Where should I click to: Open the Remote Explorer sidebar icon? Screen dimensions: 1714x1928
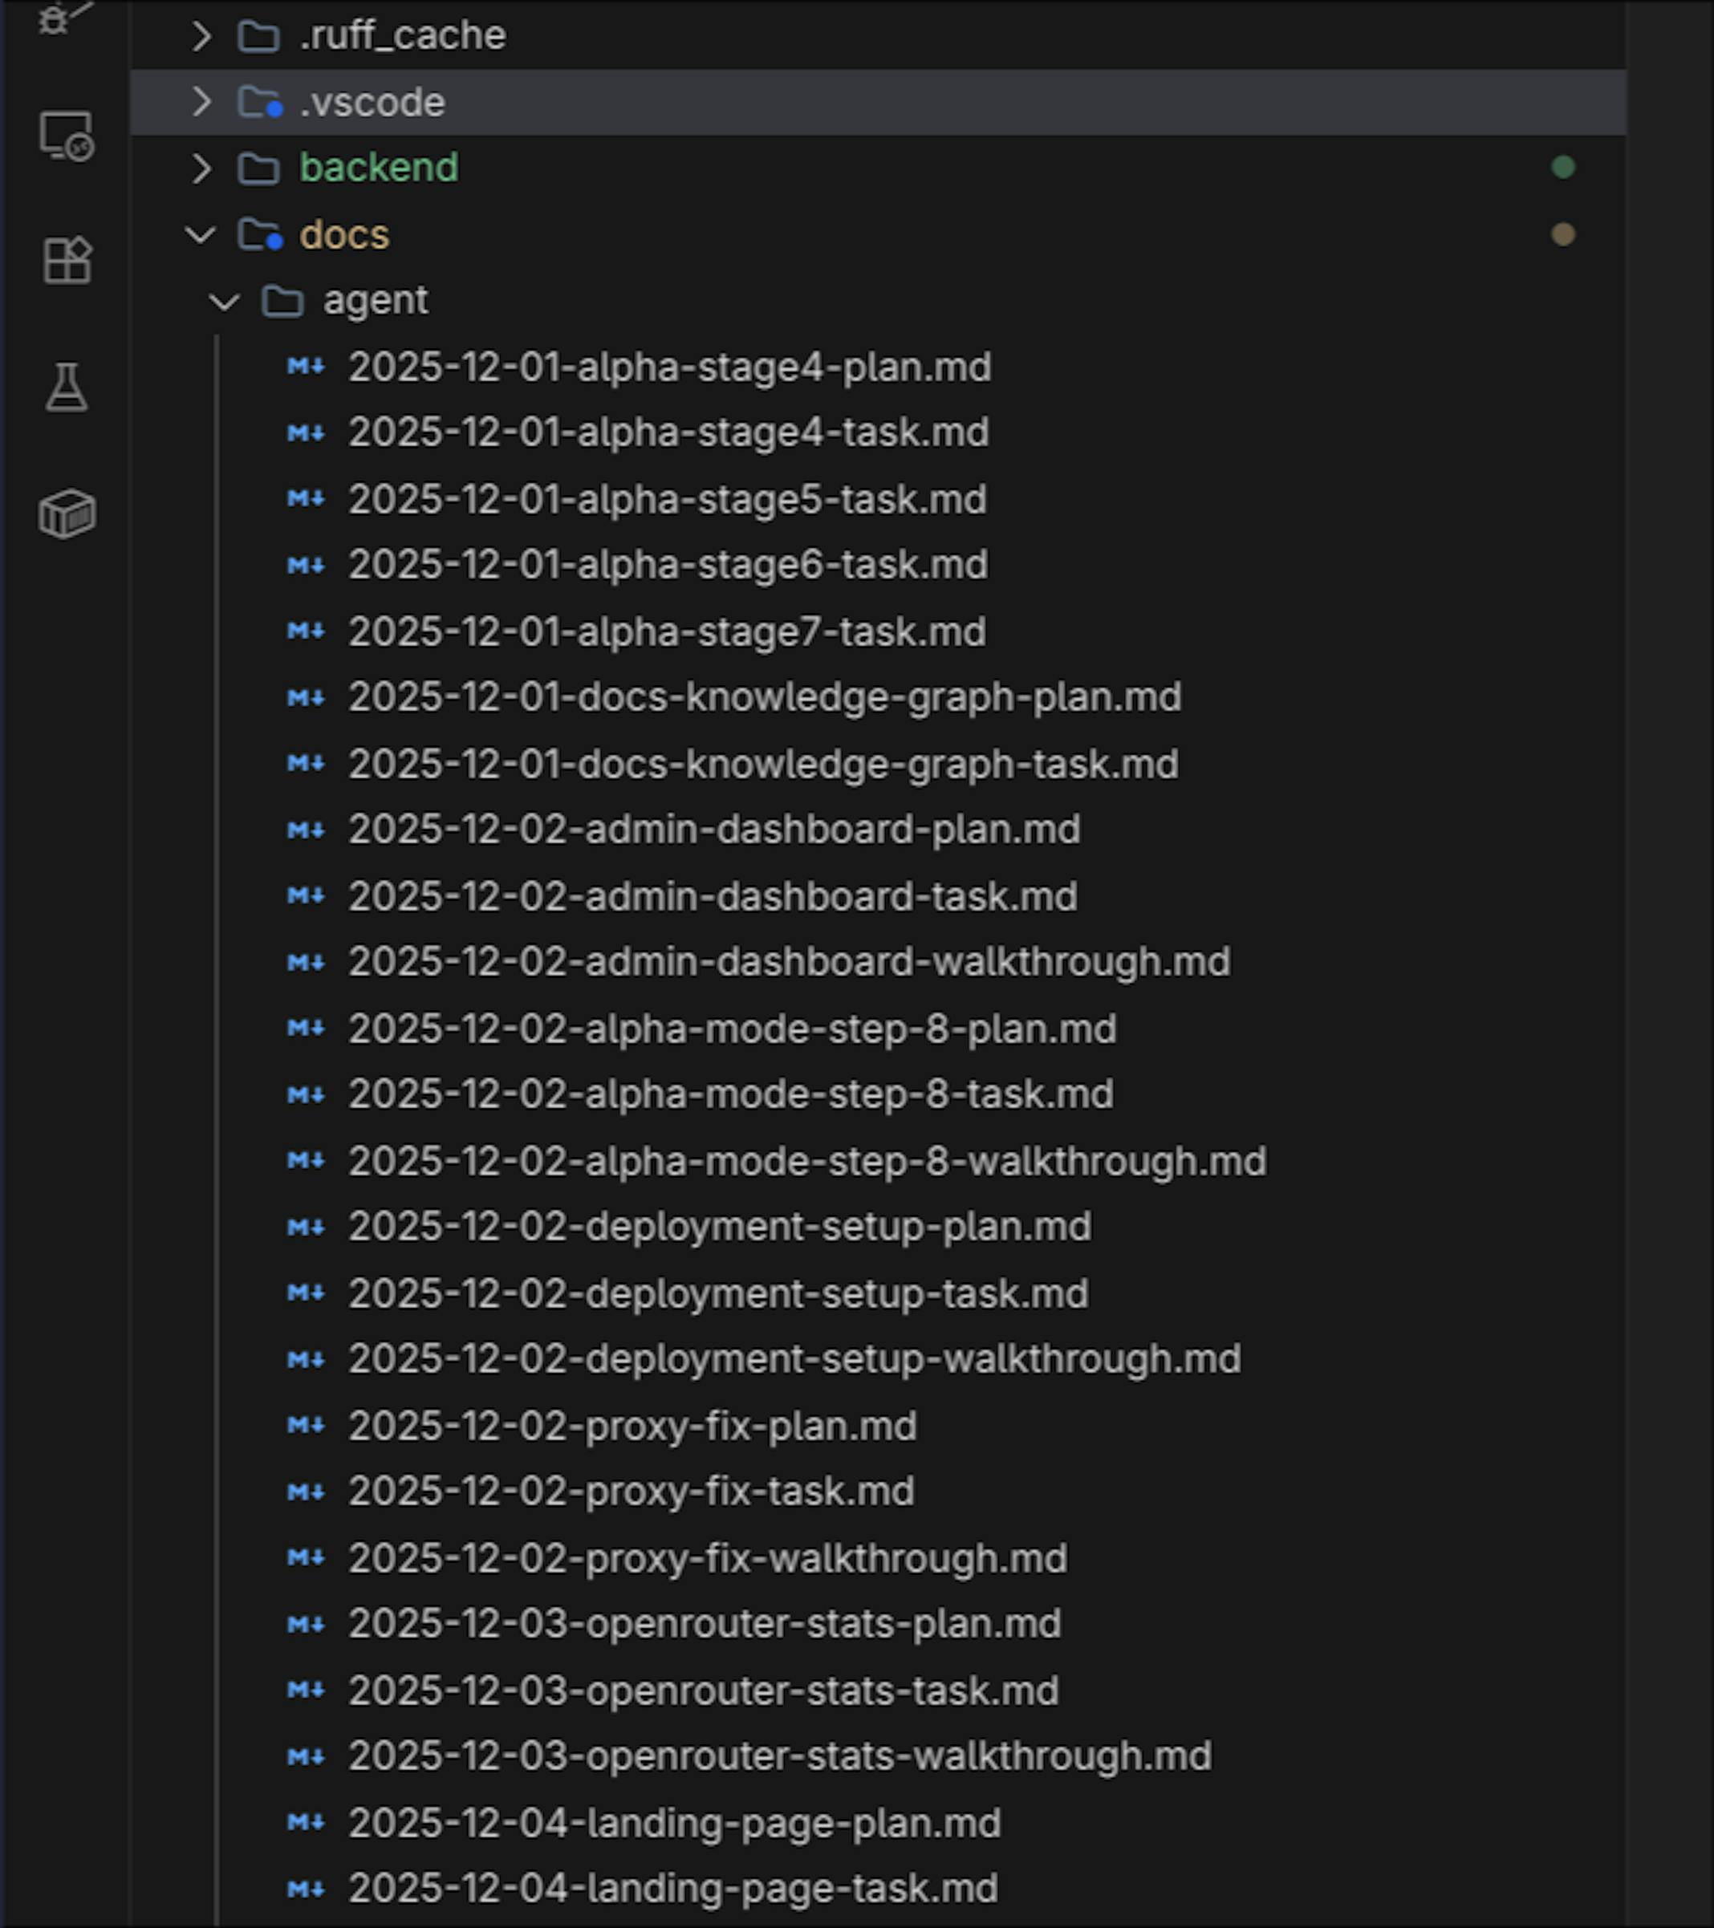[66, 136]
